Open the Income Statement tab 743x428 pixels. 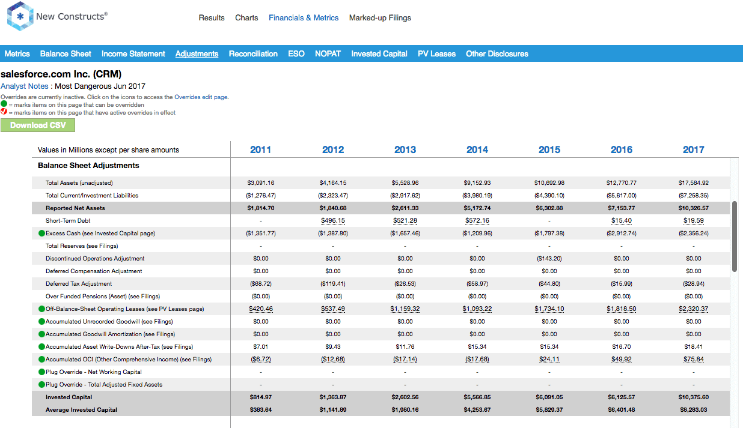(x=133, y=53)
